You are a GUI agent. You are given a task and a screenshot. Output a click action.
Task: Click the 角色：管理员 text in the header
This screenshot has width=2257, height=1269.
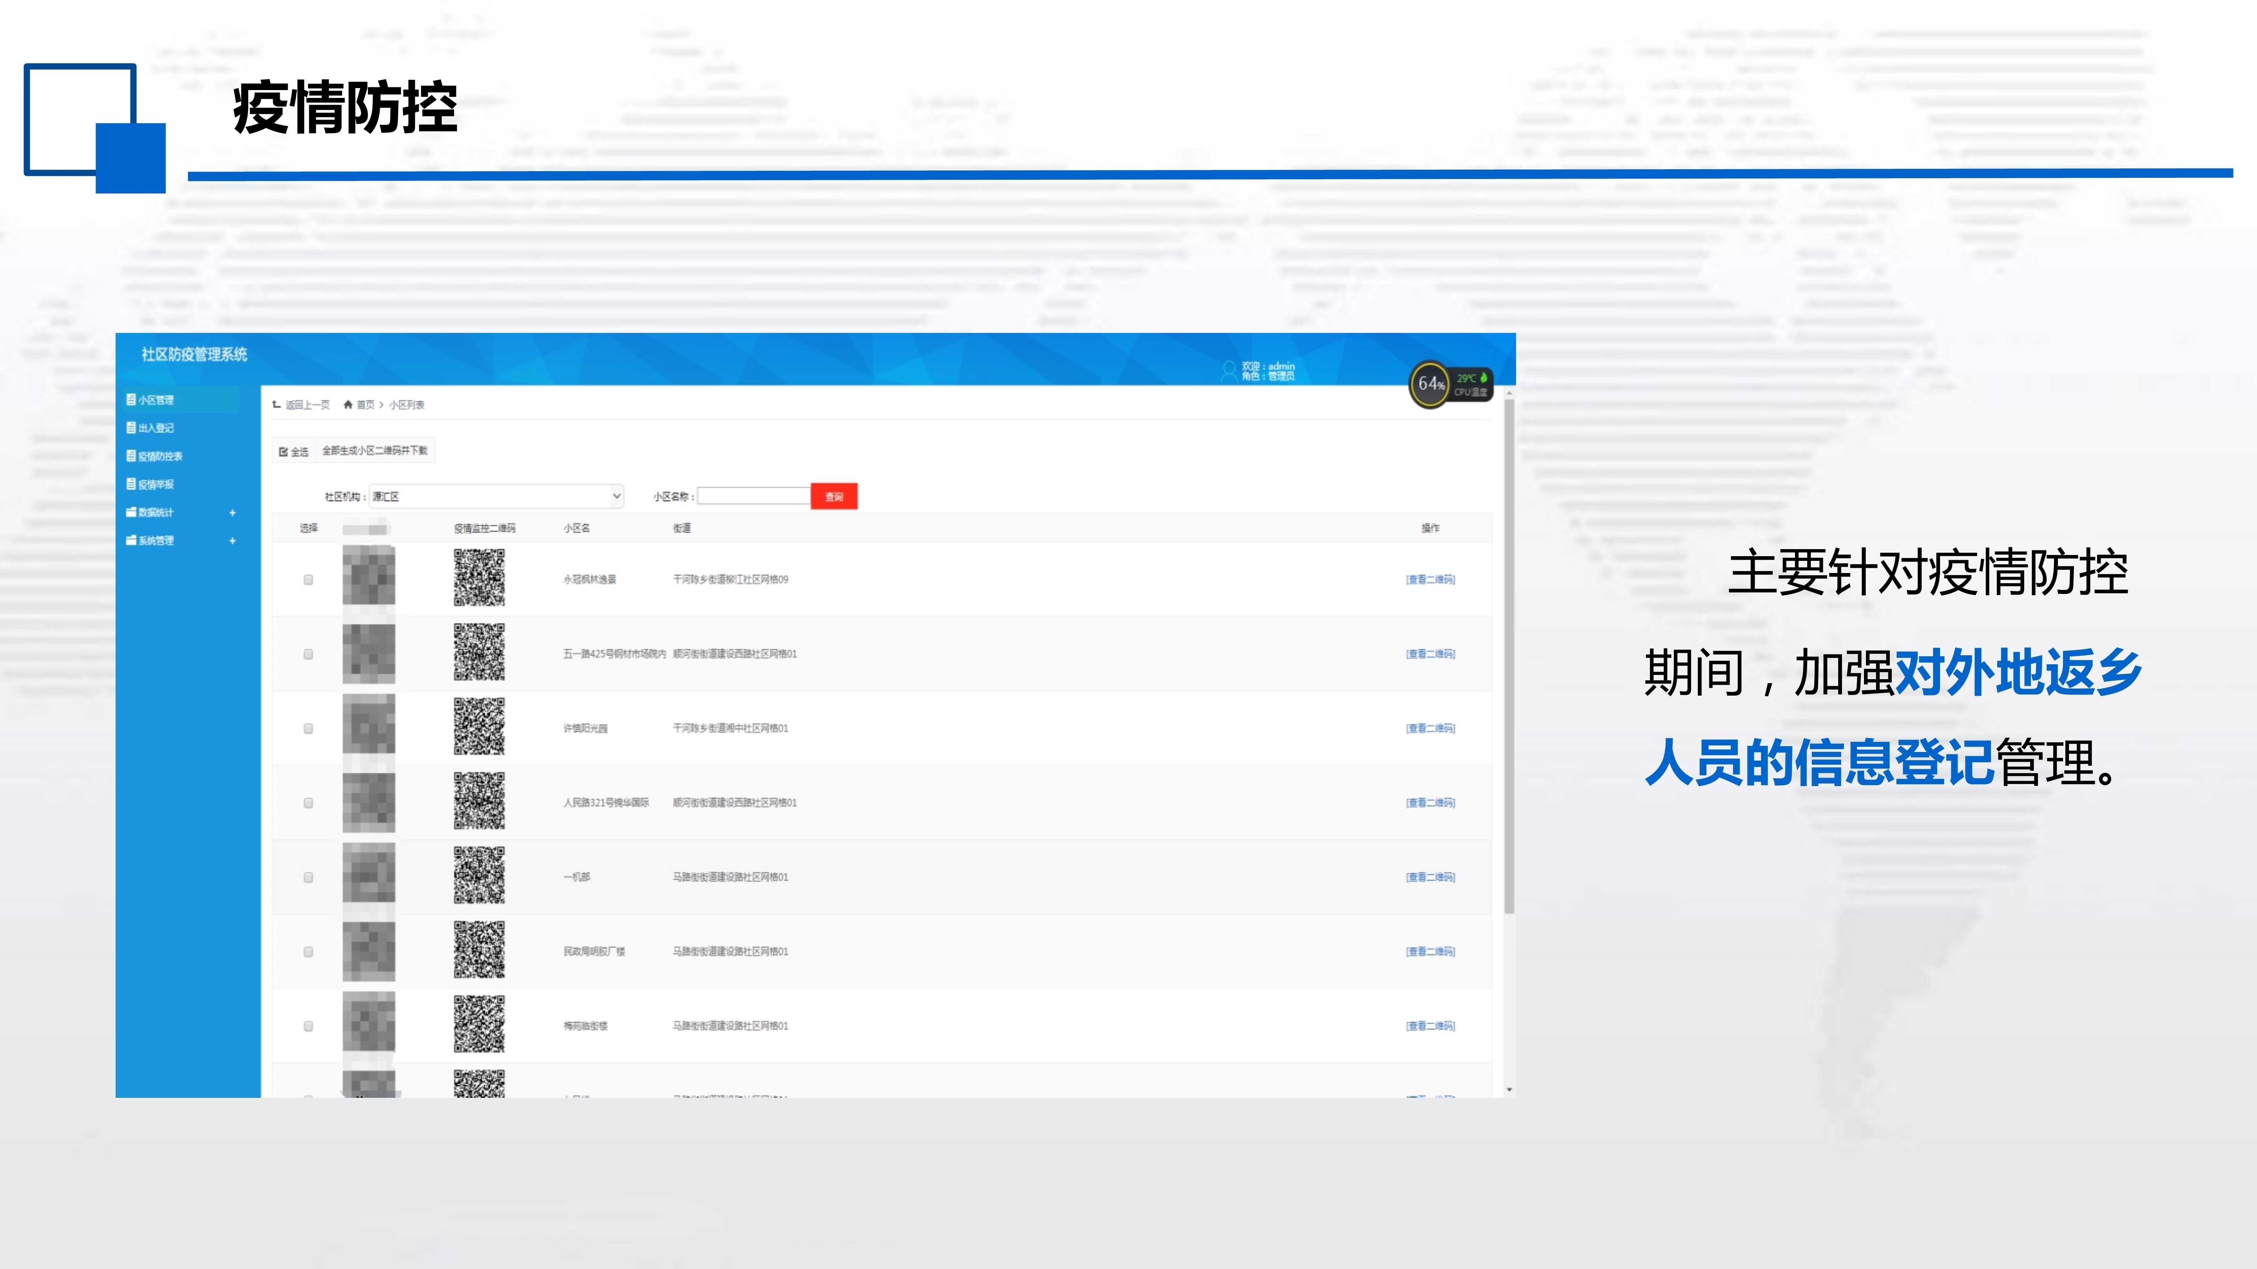click(1268, 376)
